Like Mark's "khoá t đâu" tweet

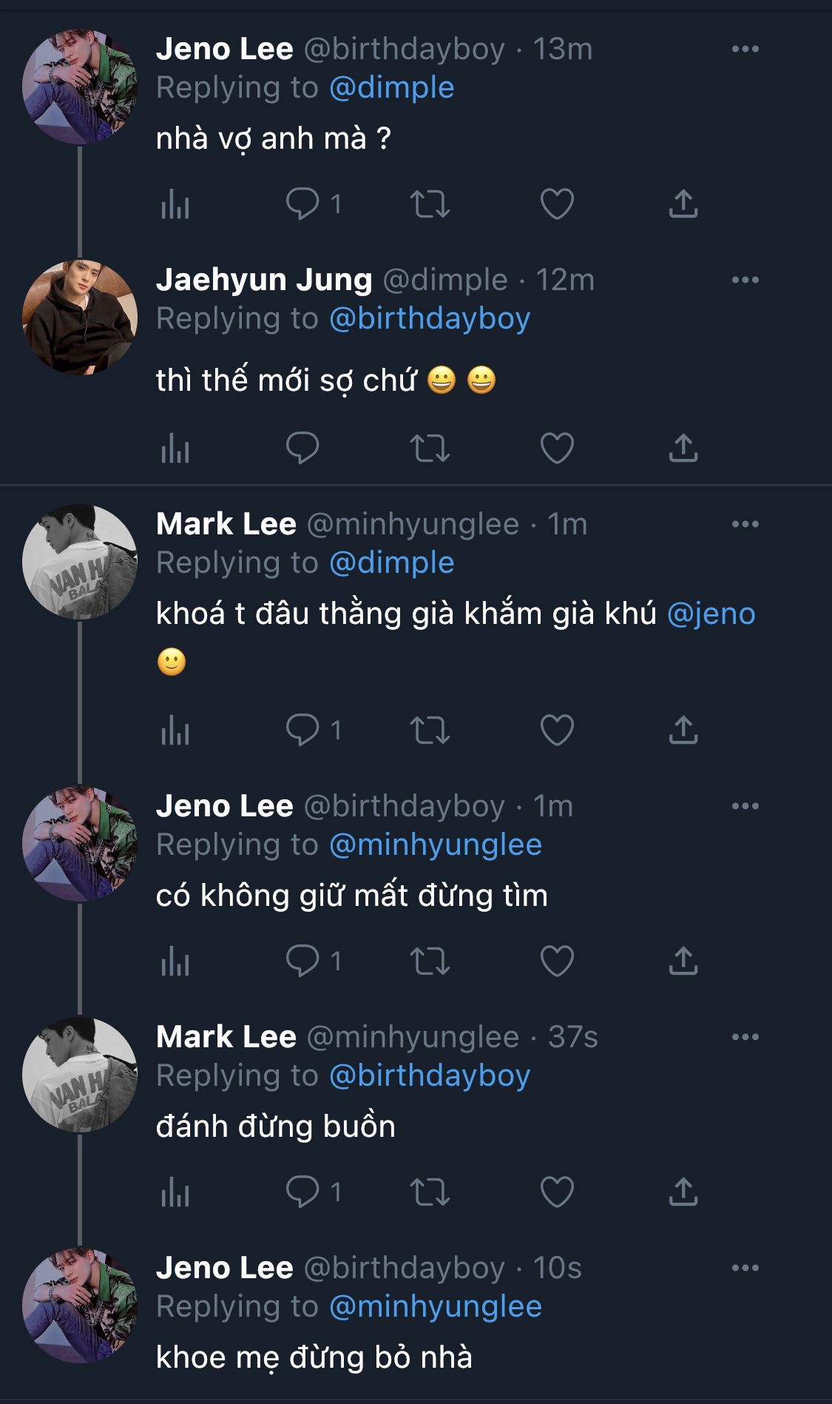tap(557, 730)
